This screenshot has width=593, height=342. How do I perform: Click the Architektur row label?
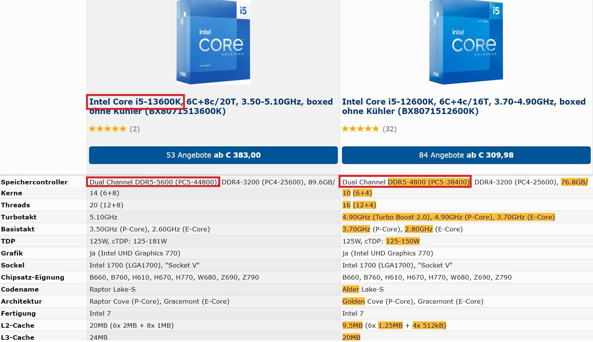point(21,301)
